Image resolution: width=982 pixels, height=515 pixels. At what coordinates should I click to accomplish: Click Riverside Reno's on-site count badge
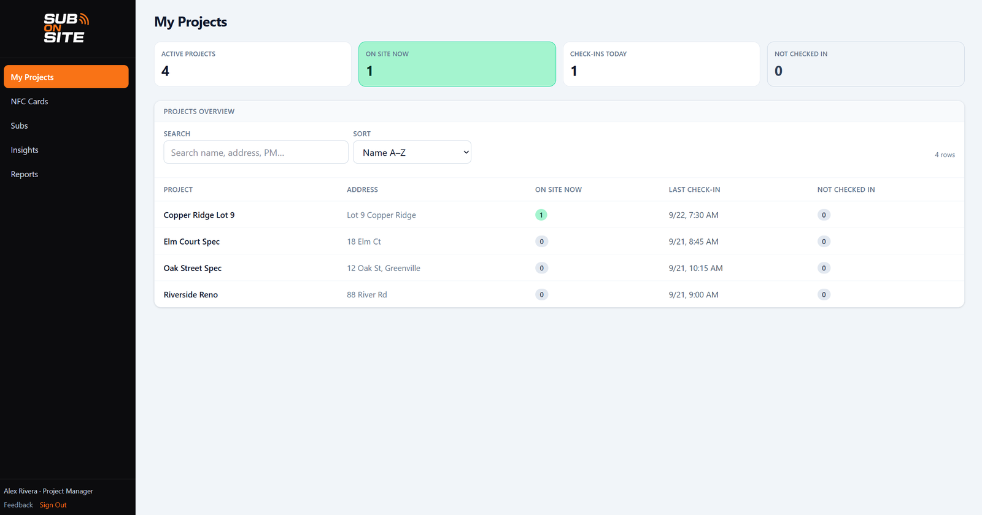point(541,295)
